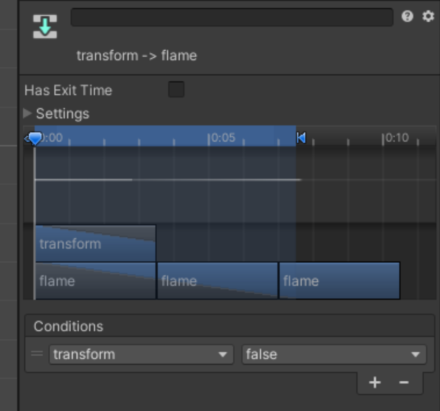
Task: Open the false value dropdown
Action: pyautogui.click(x=334, y=354)
